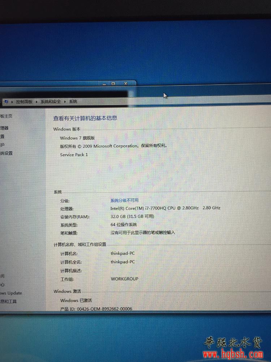
Task: Click the computer icon in address bar
Action: tap(6, 102)
